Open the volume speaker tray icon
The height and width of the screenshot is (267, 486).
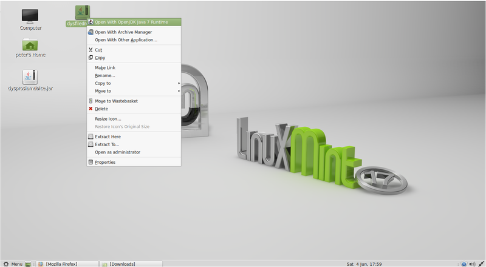click(472, 264)
